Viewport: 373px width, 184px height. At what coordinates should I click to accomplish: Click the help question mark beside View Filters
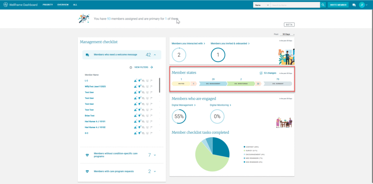point(131,67)
